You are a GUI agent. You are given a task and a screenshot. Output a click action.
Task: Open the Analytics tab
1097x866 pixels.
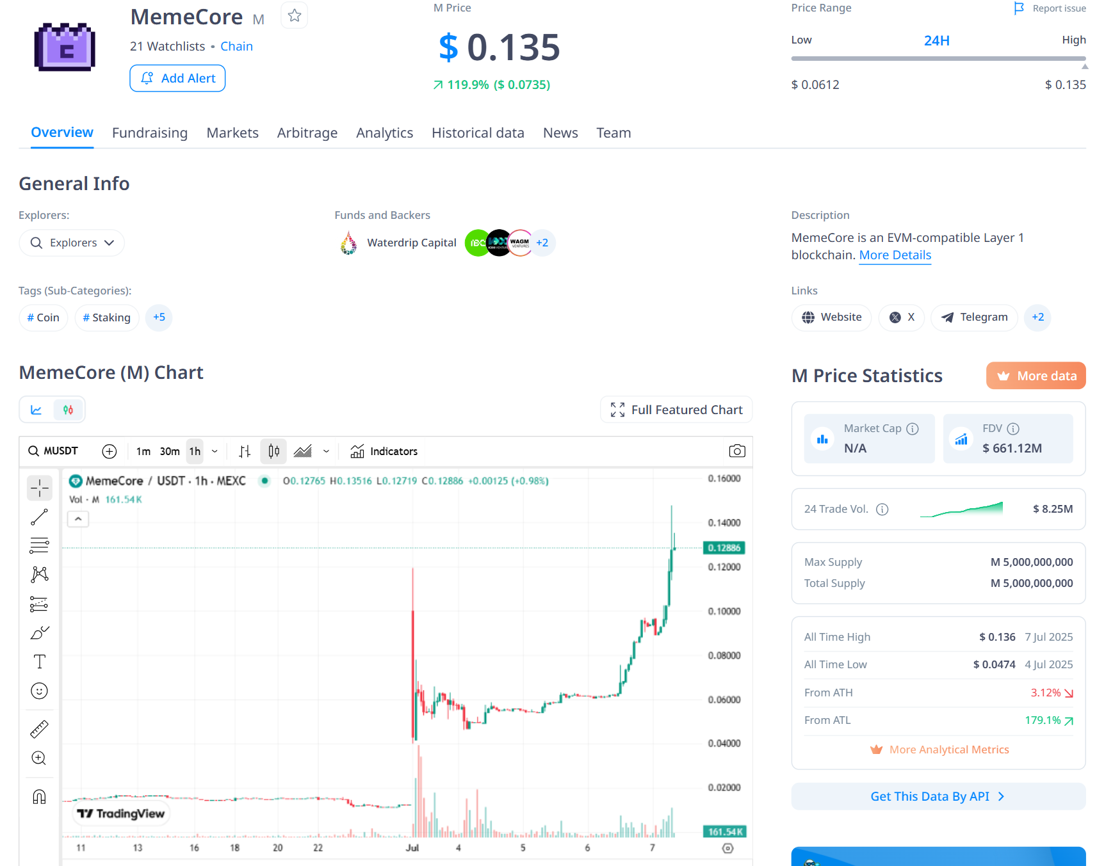385,133
